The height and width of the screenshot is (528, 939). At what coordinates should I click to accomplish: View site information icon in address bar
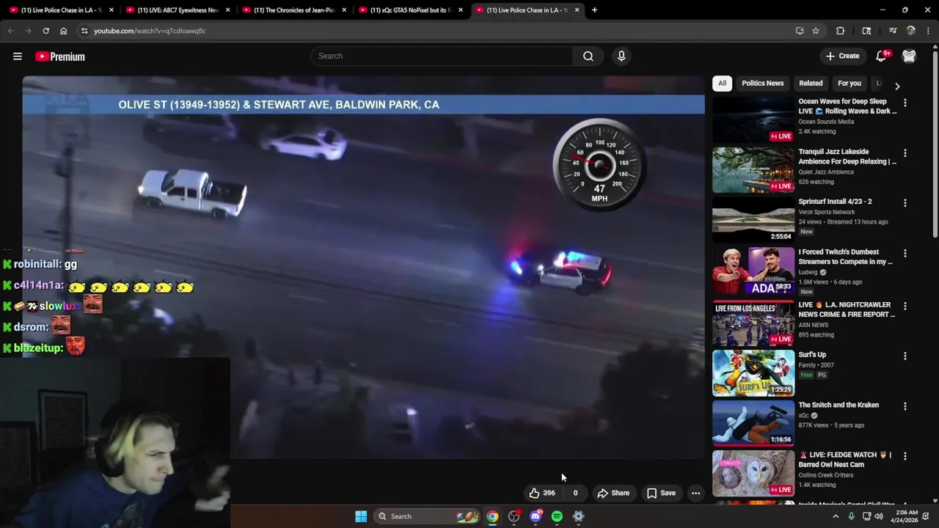pos(84,31)
